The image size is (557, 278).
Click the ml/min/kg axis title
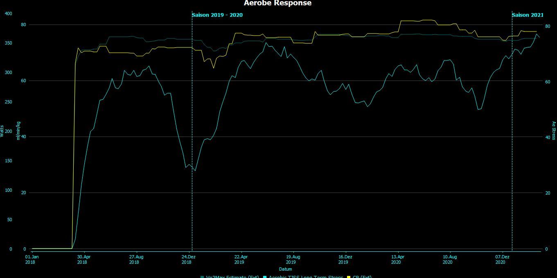tap(18, 131)
